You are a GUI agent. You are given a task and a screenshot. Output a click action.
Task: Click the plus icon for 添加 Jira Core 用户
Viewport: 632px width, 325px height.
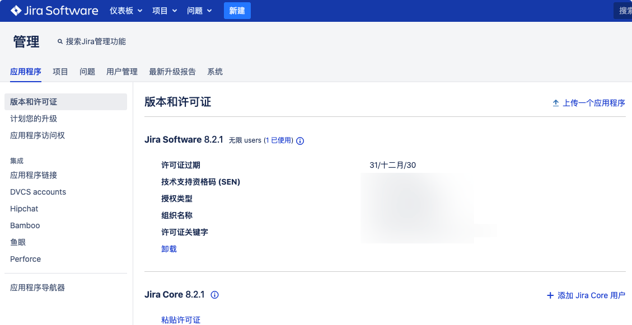point(550,295)
